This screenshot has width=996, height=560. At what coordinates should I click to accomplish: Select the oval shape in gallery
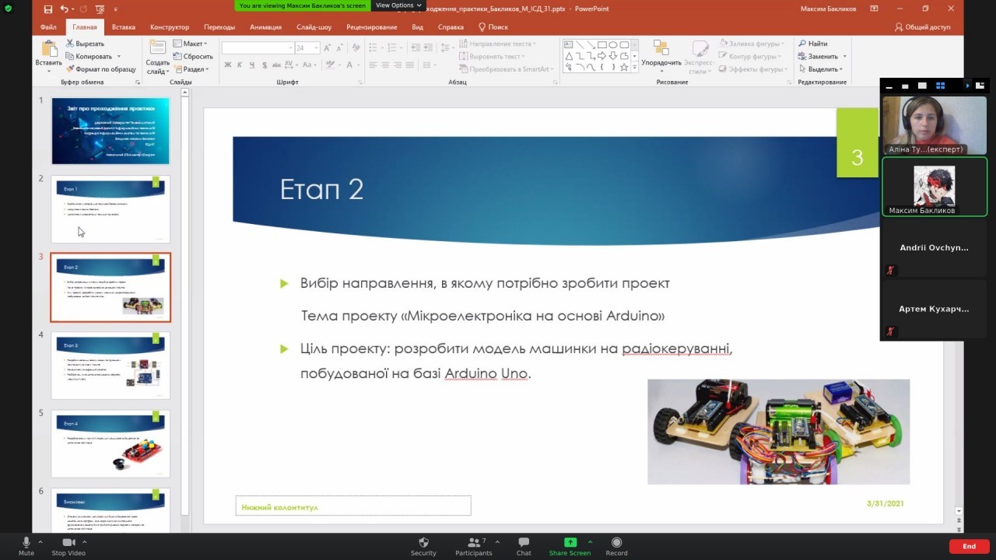tap(613, 44)
